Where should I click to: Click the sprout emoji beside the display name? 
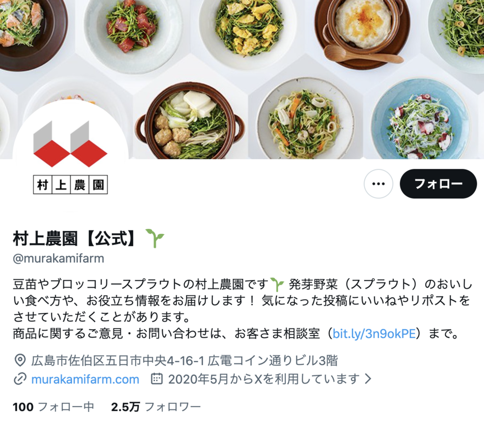pos(155,238)
